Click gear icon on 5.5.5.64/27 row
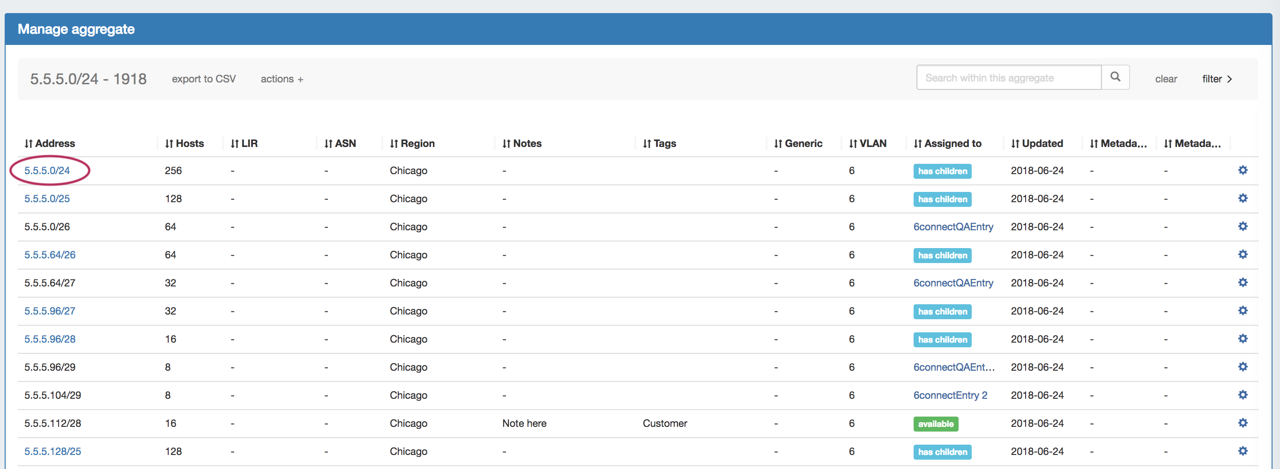The width and height of the screenshot is (1280, 469). (x=1242, y=282)
